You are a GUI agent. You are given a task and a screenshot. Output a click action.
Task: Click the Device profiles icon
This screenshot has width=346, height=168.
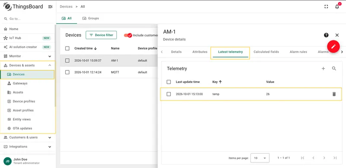9,101
